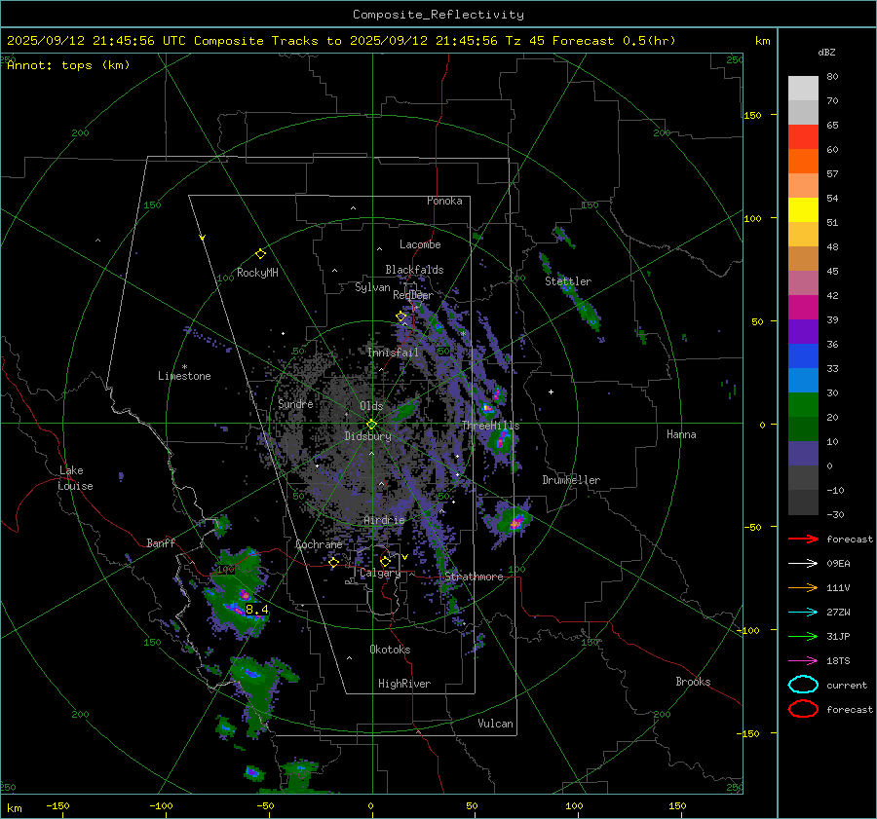Screen dimensions: 877x819
Task: Click the Blackfalds city label
Action: pos(414,270)
